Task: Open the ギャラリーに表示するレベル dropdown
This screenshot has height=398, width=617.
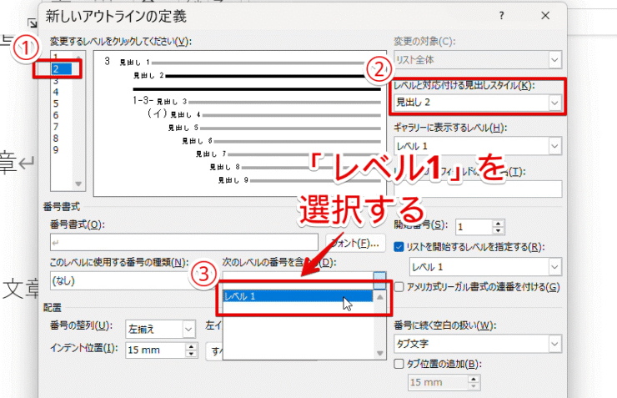Action: click(x=554, y=146)
